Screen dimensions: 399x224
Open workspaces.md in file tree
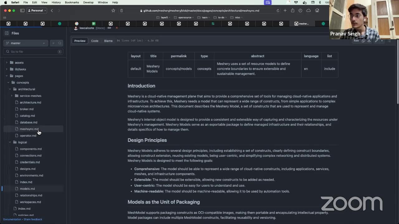tap(30, 202)
